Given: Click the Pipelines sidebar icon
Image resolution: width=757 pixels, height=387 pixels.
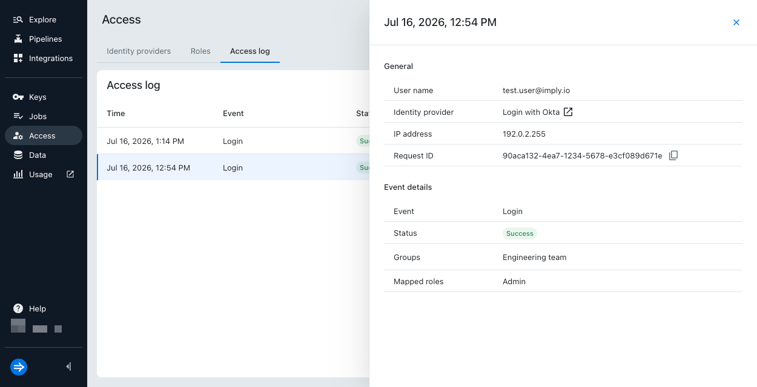Looking at the screenshot, I should tap(18, 39).
